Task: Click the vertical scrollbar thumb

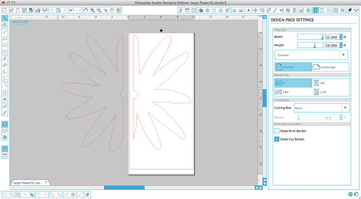Action: click(265, 98)
